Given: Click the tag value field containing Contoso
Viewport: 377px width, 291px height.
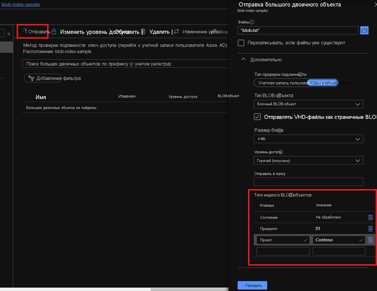Looking at the screenshot, I should click(x=339, y=240).
